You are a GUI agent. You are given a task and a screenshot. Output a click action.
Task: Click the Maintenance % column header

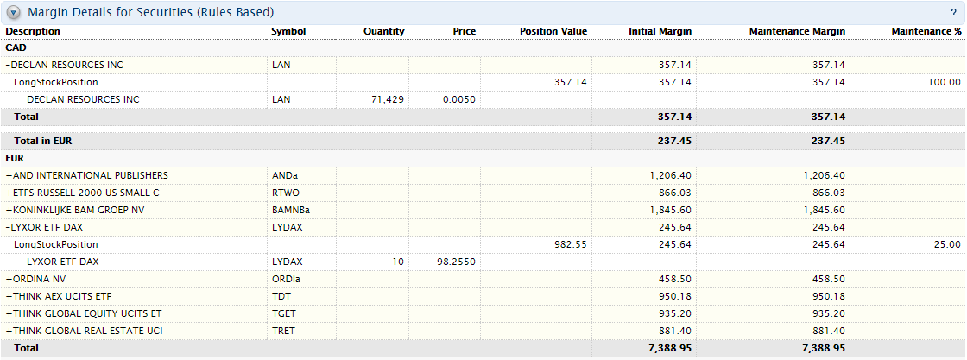[x=926, y=31]
